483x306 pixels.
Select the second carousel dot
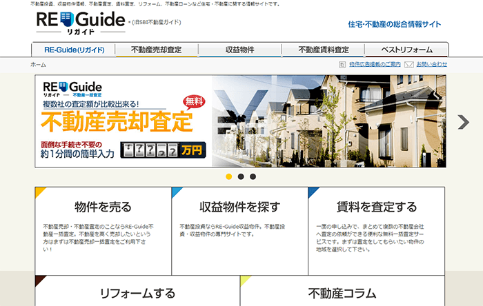click(x=241, y=176)
